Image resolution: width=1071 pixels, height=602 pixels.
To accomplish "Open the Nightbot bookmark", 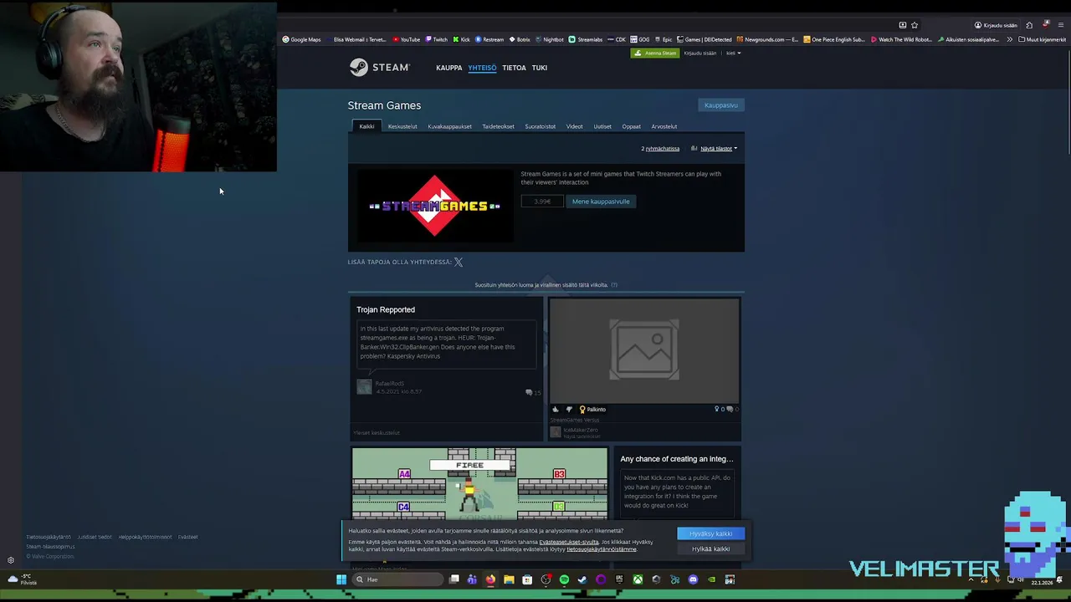I will (549, 39).
